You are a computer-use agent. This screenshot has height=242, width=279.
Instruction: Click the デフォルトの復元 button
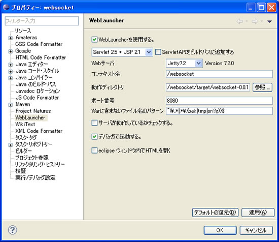[x=215, y=213]
